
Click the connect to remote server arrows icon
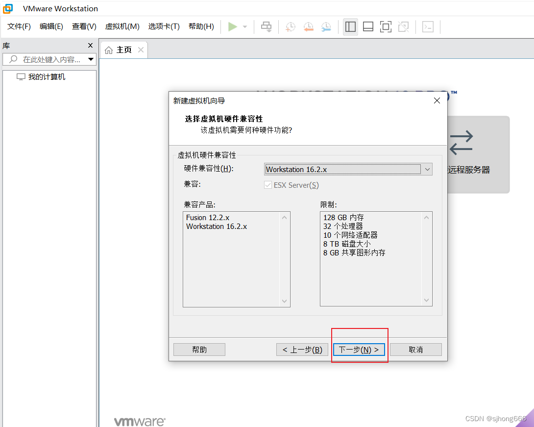pos(461,142)
